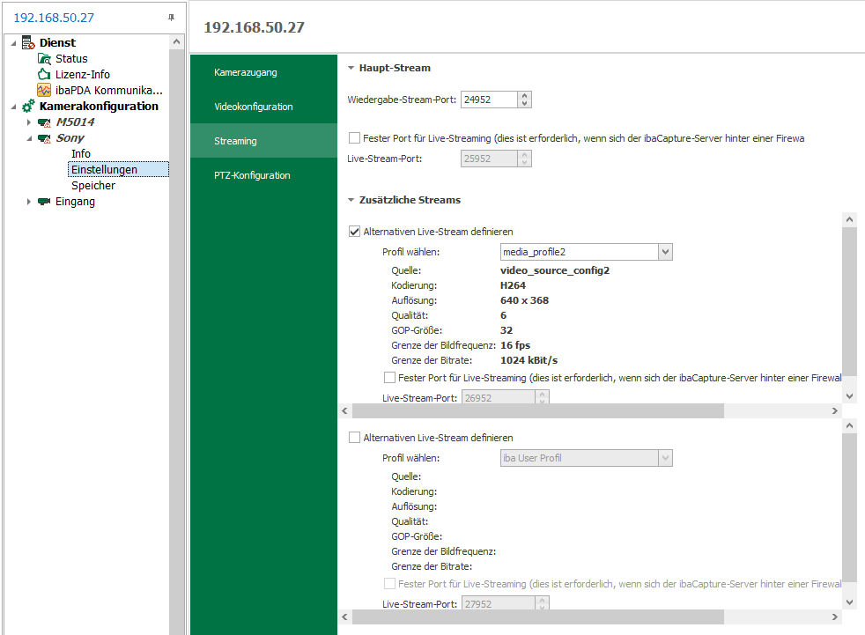The width and height of the screenshot is (865, 635).
Task: Click the Dienst service icon in tree
Action: pyautogui.click(x=28, y=42)
